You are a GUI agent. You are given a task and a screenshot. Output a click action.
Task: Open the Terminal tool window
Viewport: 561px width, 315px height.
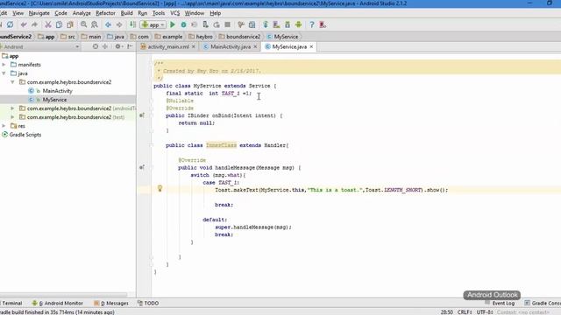coord(11,304)
